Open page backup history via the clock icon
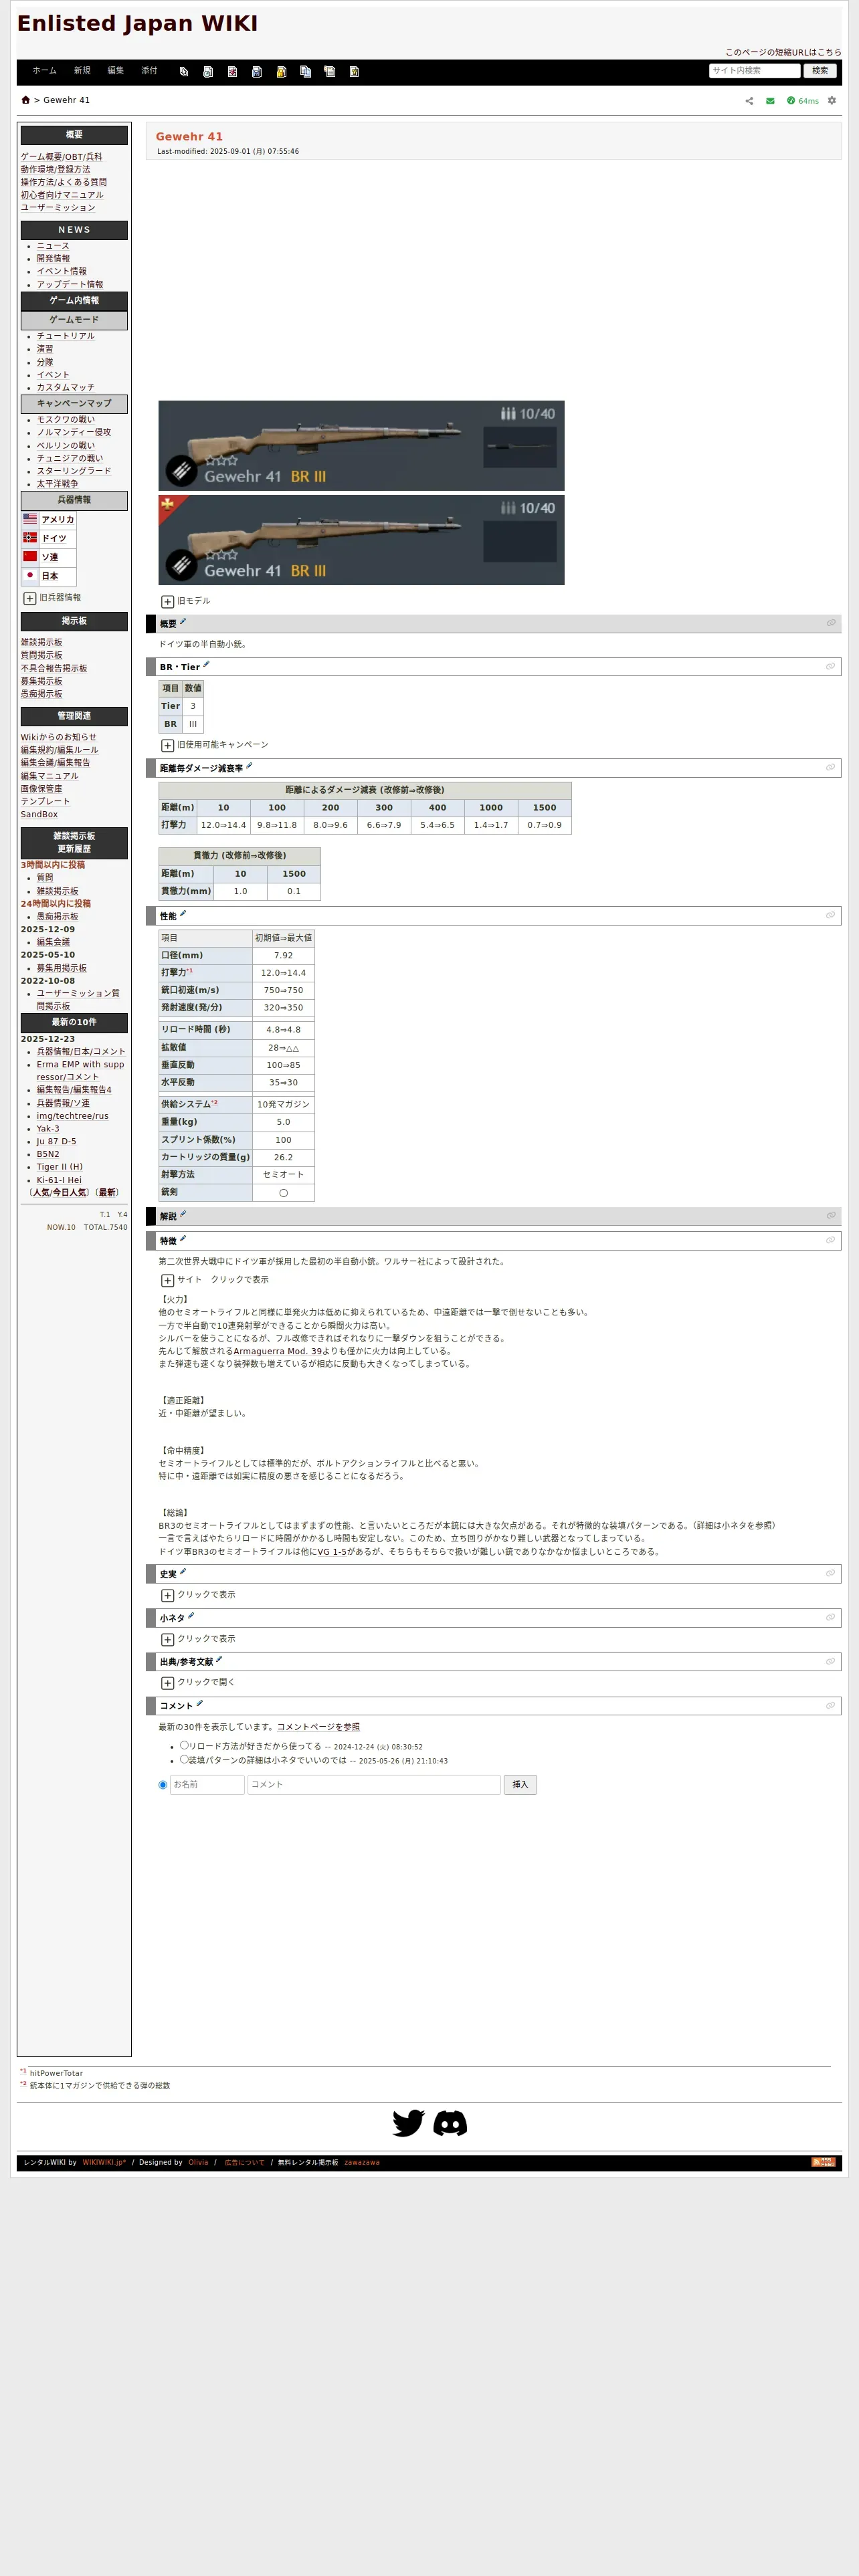Viewport: 859px width, 2576px height. click(x=208, y=72)
